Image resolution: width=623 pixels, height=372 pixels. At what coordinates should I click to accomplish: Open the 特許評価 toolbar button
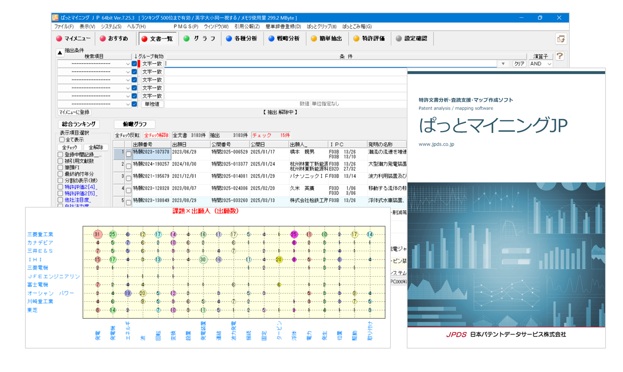point(369,39)
